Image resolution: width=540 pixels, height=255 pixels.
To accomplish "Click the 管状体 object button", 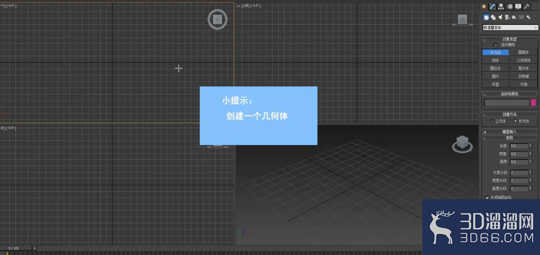I will click(x=524, y=68).
